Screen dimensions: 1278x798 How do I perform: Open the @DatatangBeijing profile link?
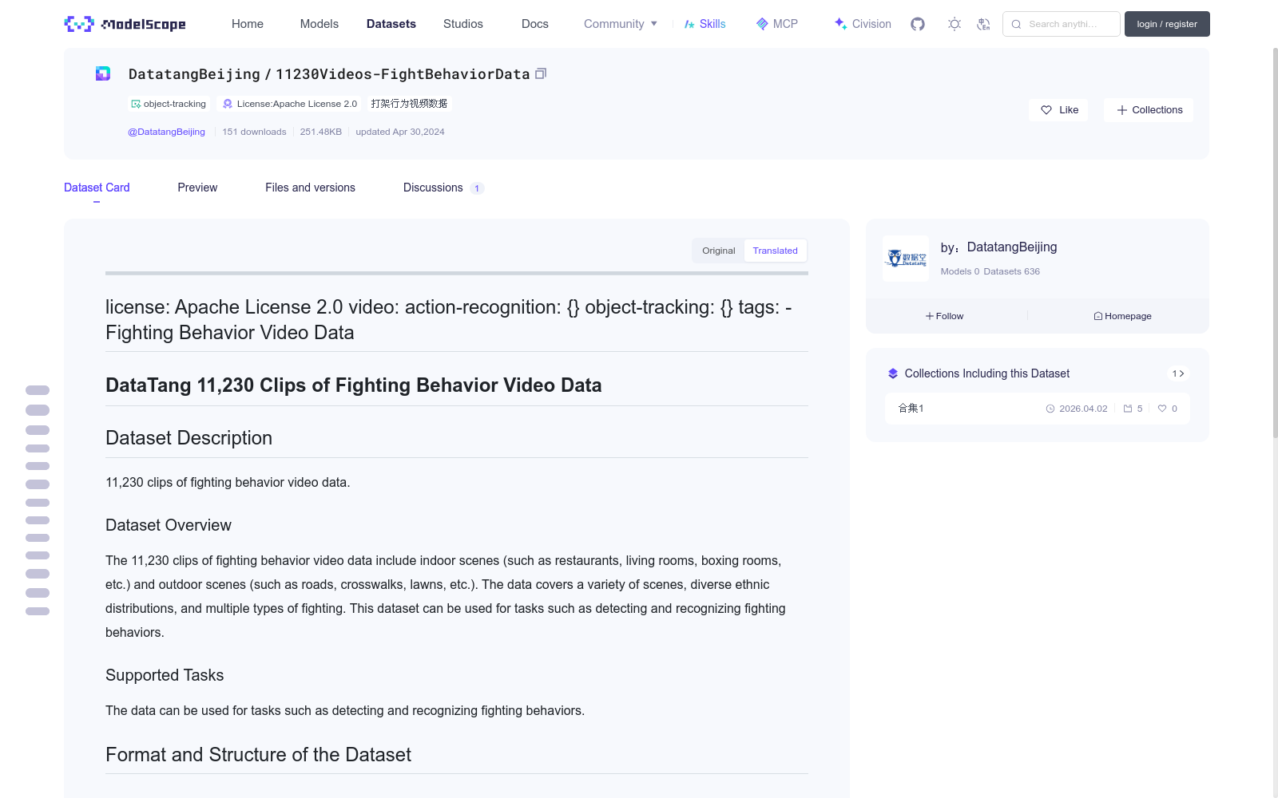pyautogui.click(x=166, y=132)
